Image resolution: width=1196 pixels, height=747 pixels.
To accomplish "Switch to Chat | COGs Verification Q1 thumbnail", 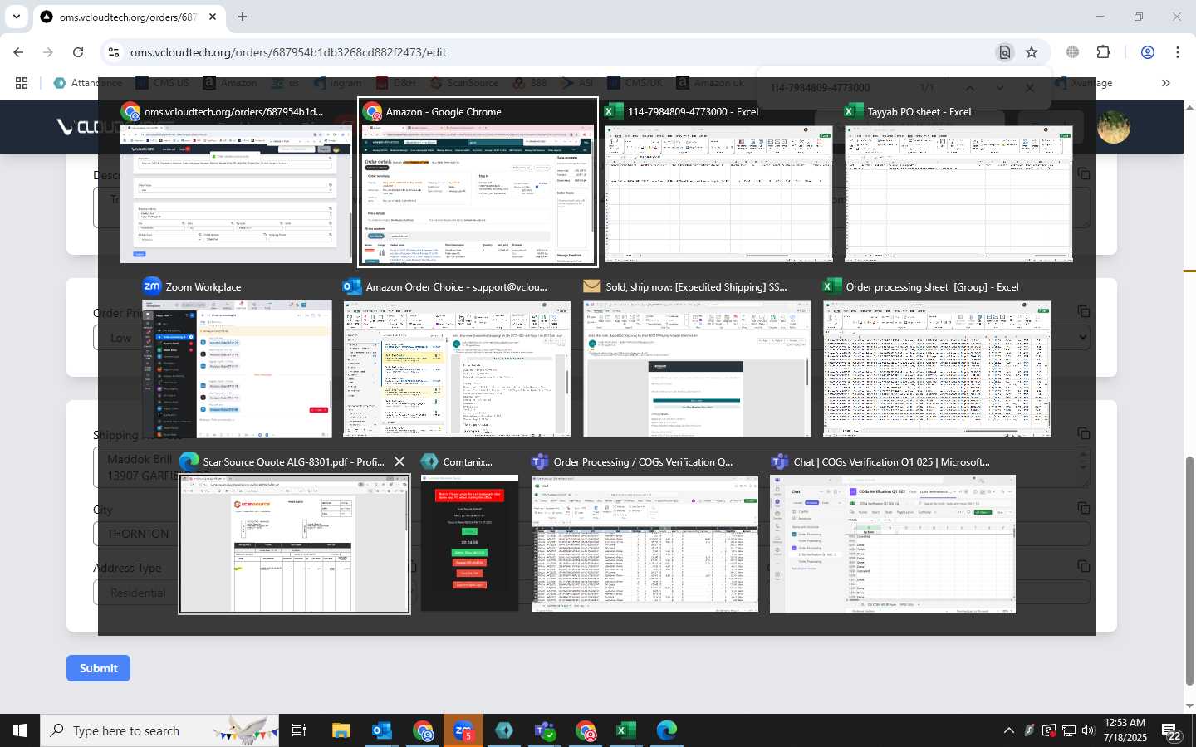I will pos(893,544).
